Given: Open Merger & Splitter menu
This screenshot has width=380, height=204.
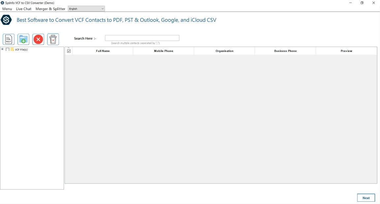Looking at the screenshot, I should (50, 9).
